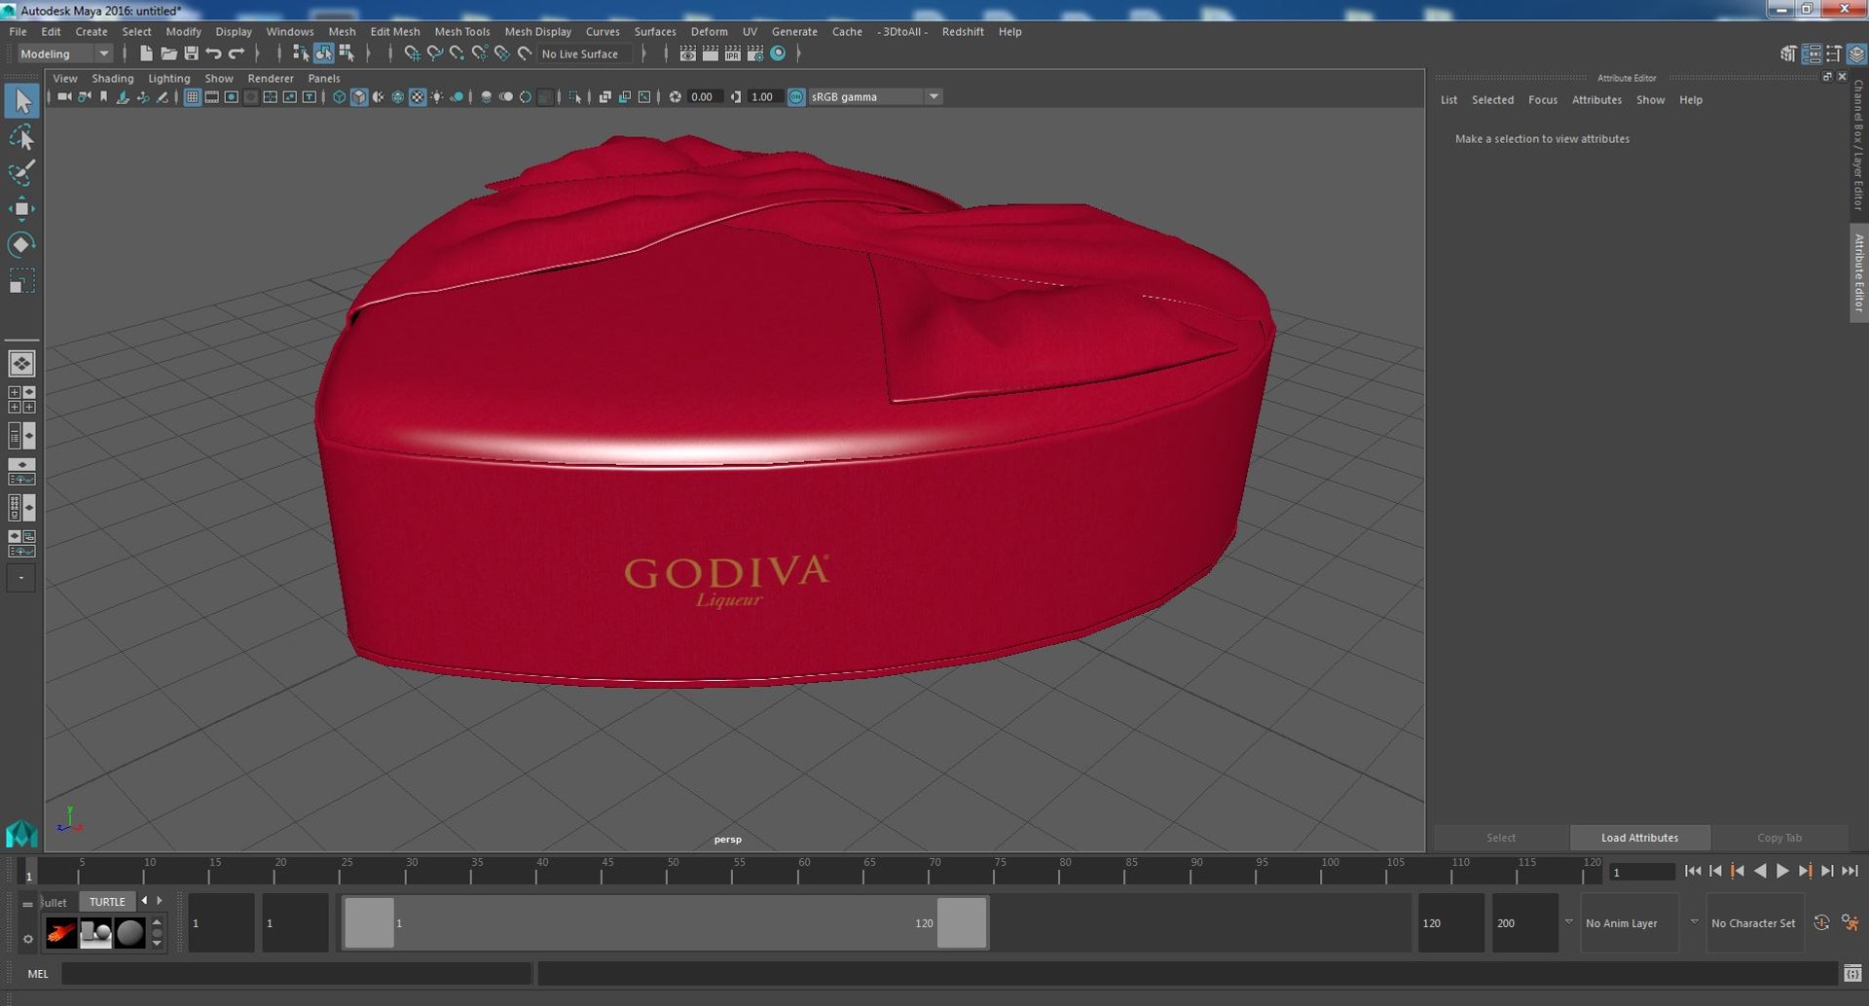
Task: Open the sRGB gamma view transform dropdown
Action: [x=875, y=96]
